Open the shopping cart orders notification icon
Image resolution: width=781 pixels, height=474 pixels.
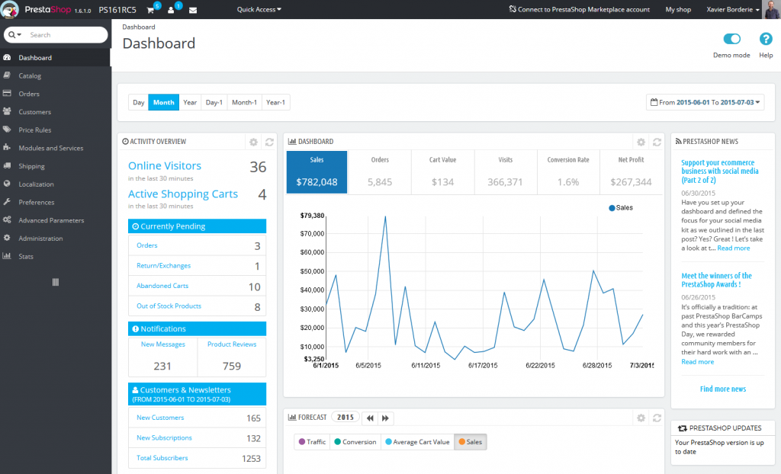(x=151, y=10)
